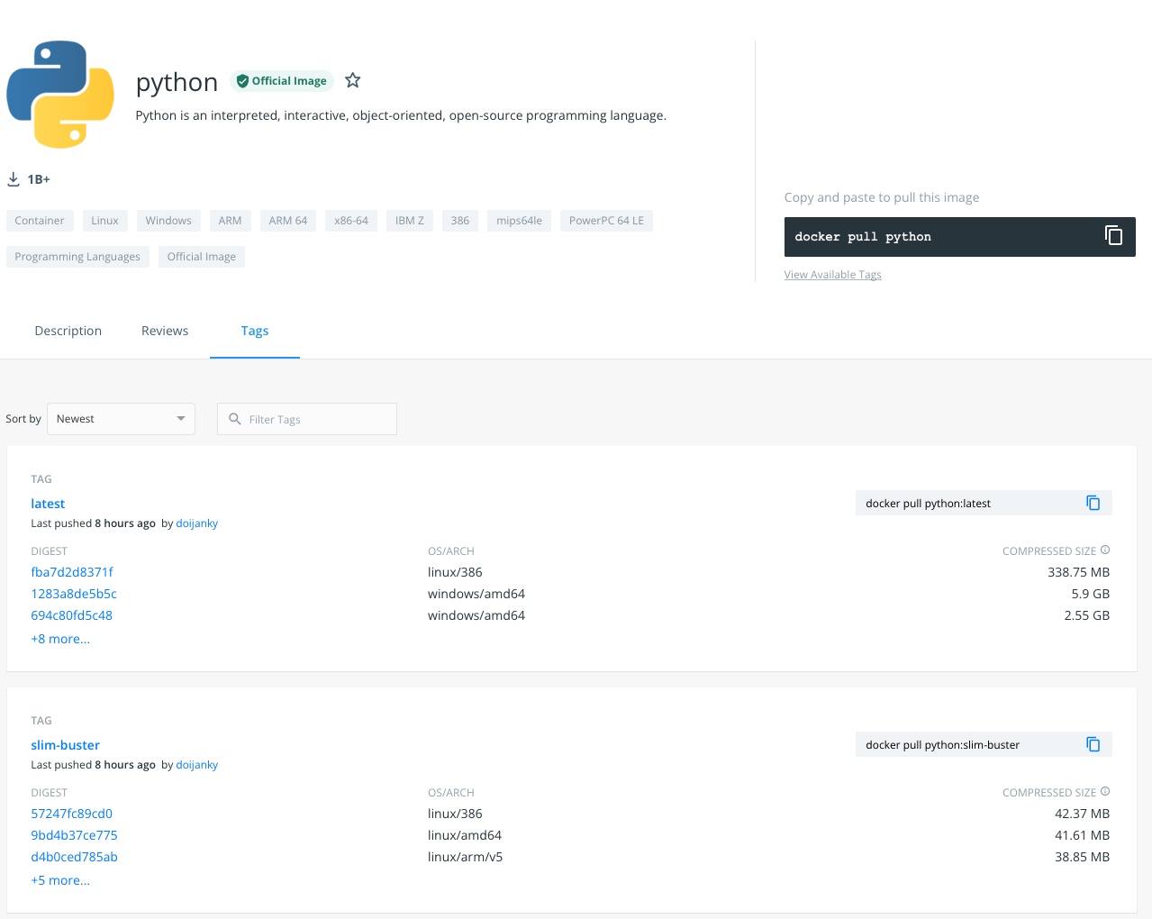This screenshot has width=1152, height=919.
Task: Click the Official Image verified badge
Action: (281, 81)
